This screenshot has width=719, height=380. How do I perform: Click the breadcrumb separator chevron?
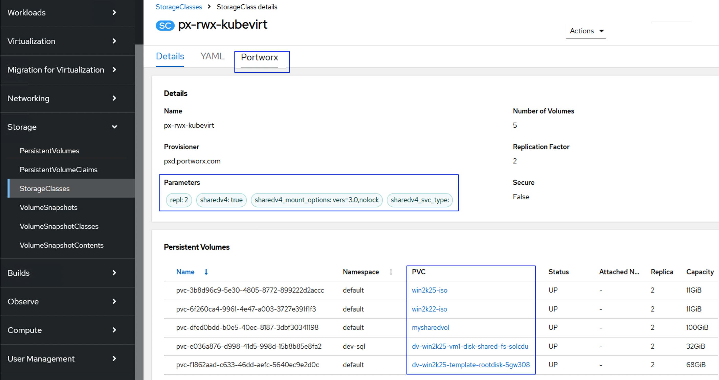(x=209, y=6)
